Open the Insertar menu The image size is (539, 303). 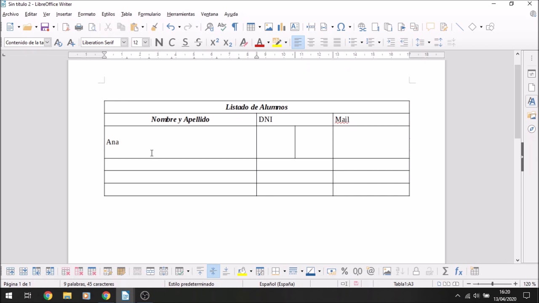pos(64,14)
